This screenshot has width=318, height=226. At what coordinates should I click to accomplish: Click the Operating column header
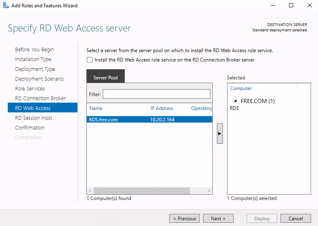[x=201, y=108]
